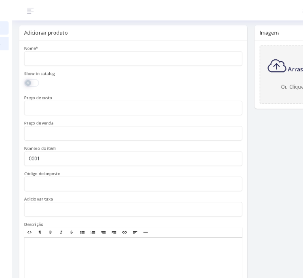Click the sidebar collapse menu icon
This screenshot has width=303, height=278.
[x=30, y=11]
